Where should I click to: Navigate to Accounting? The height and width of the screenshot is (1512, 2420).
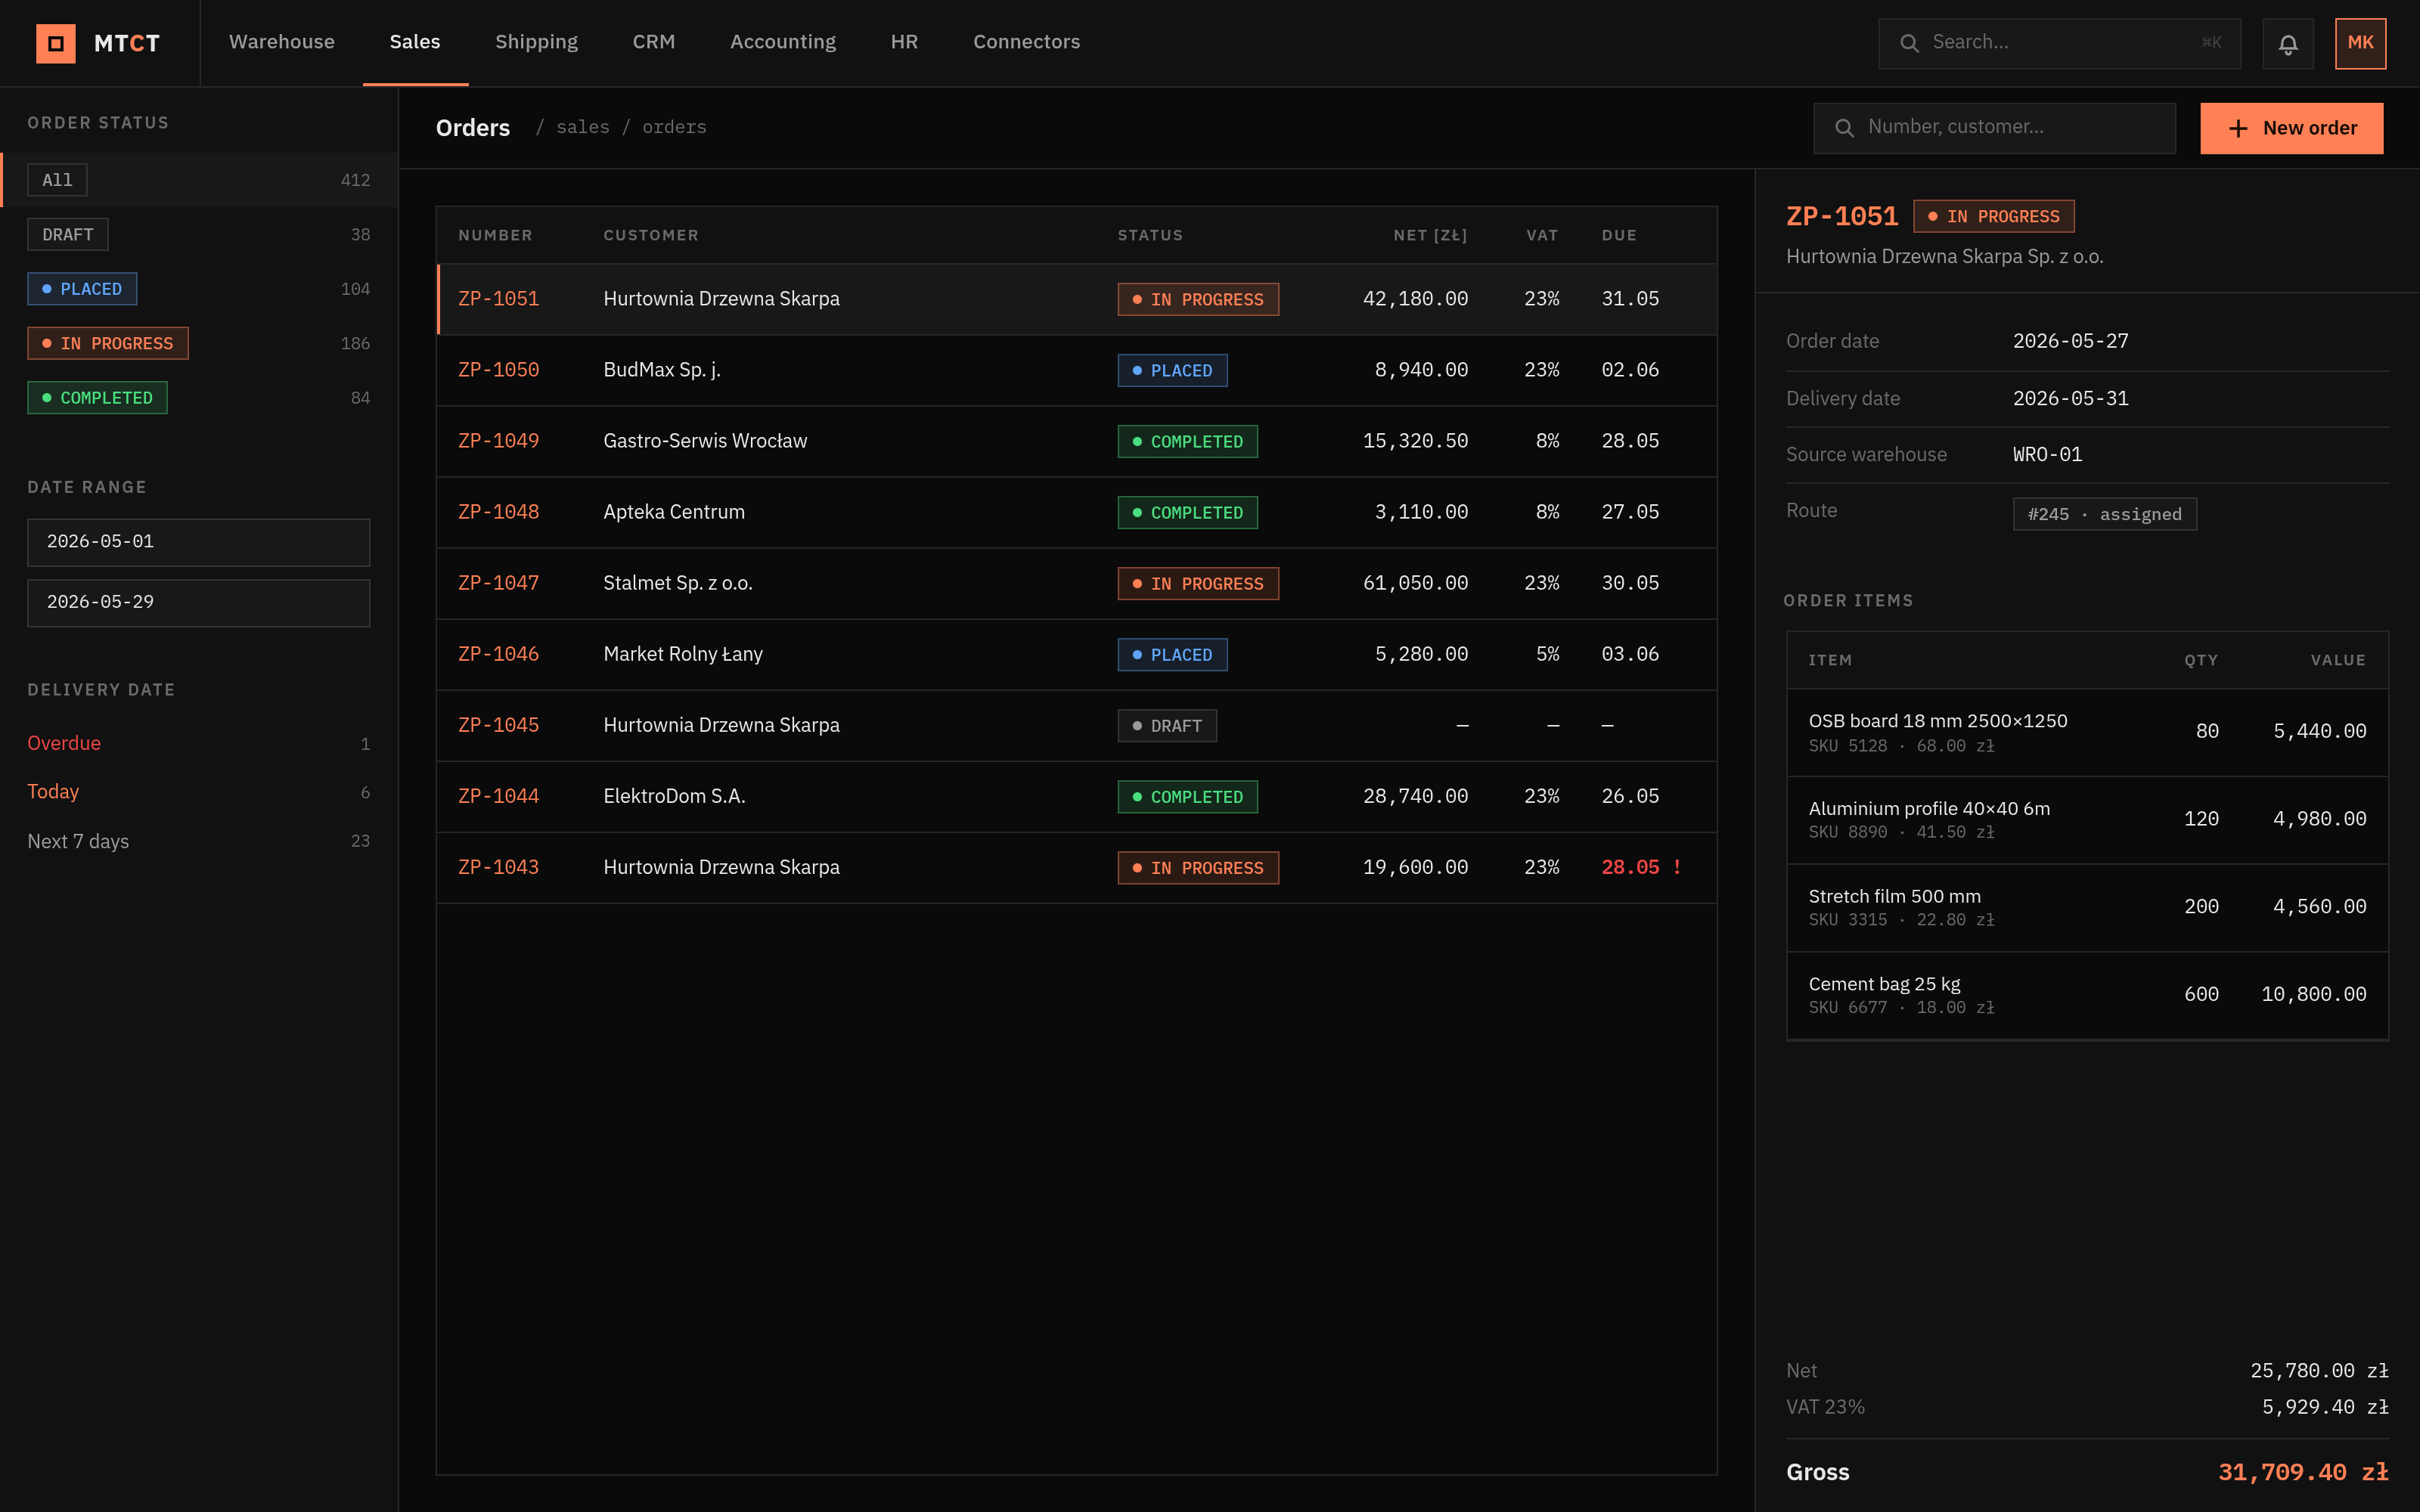783,42
